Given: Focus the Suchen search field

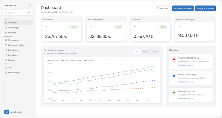Looking at the screenshot, I should (18, 13).
